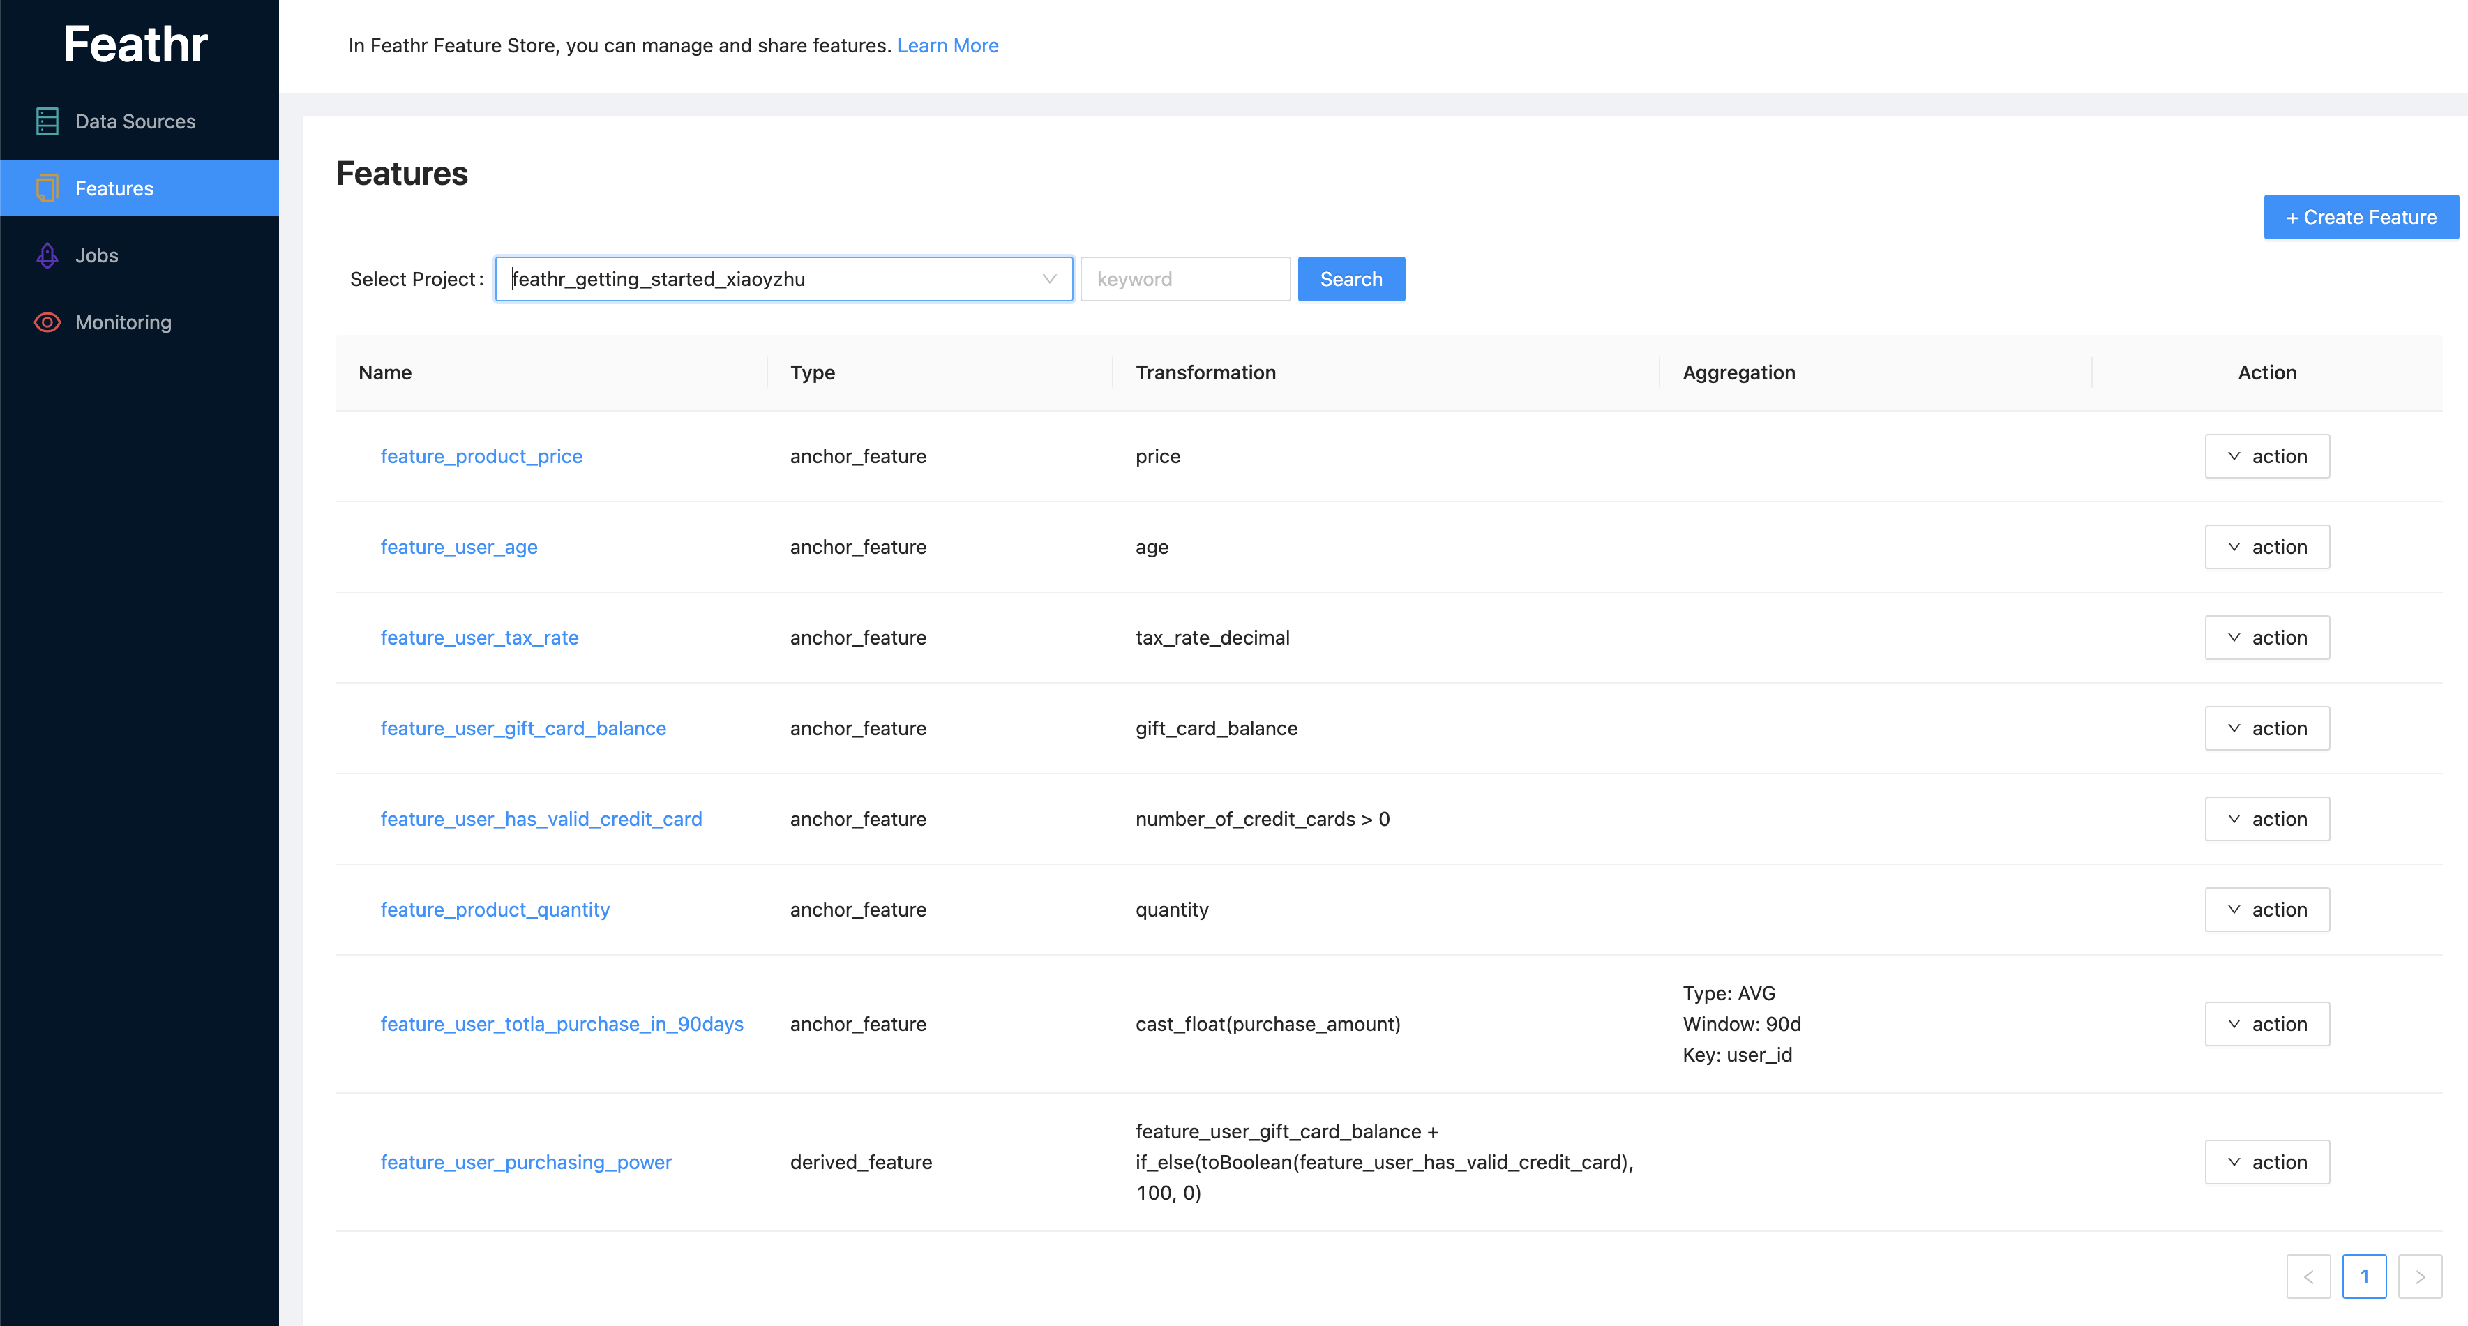Click the Monitoring eye icon
This screenshot has height=1326, width=2468.
[x=47, y=323]
